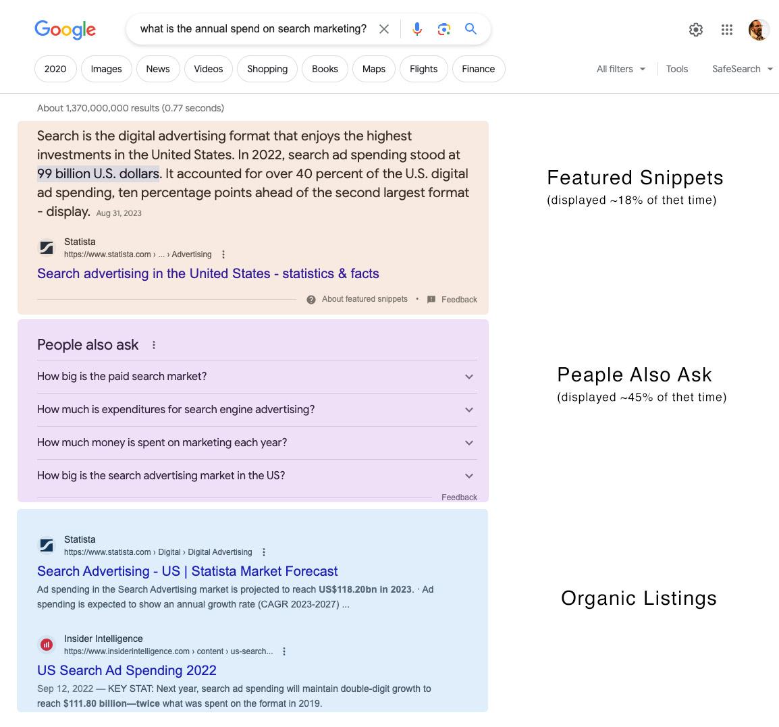Open the Tools button

pos(677,69)
